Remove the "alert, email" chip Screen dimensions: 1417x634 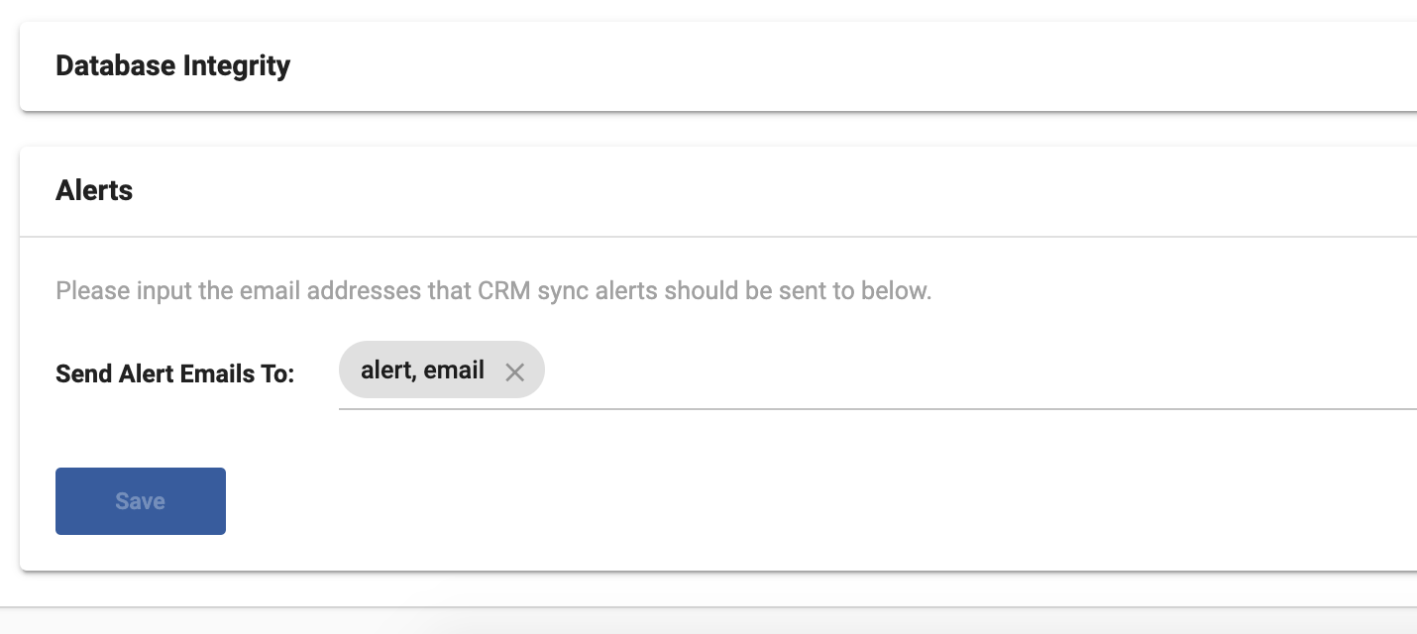coord(514,371)
